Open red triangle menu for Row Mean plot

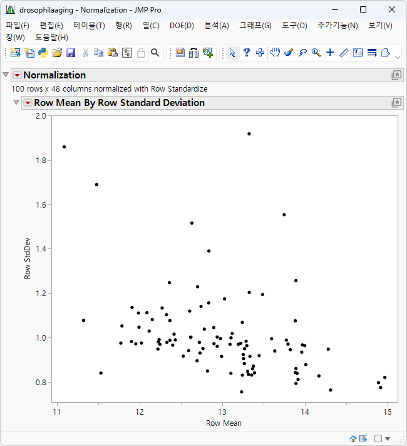pos(28,103)
